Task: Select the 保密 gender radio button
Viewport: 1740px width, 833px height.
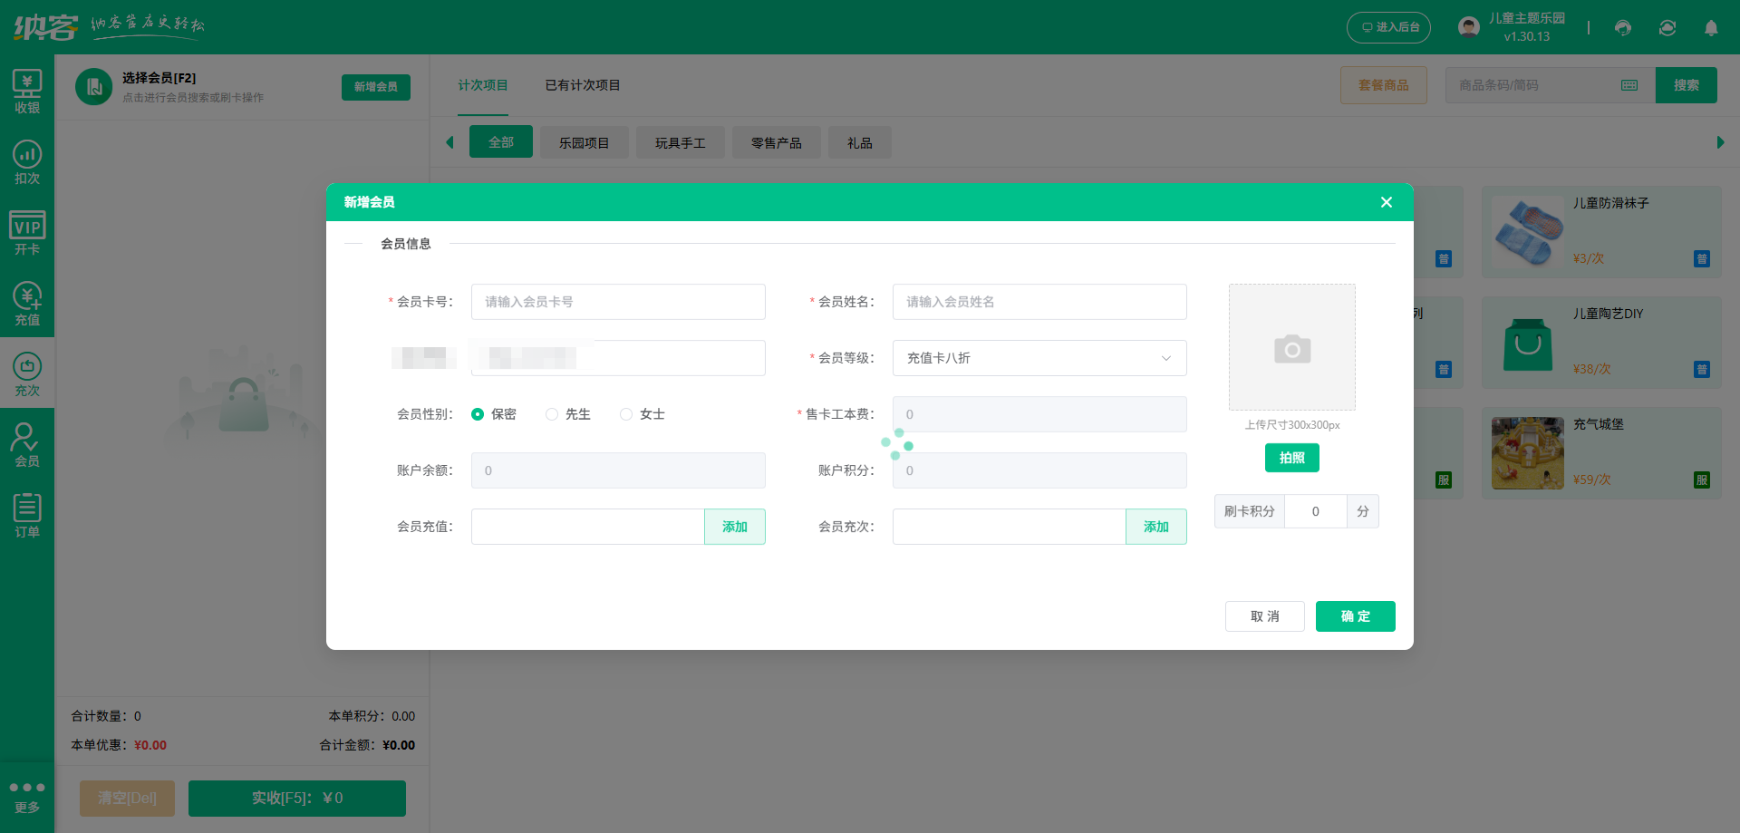Action: pos(478,414)
